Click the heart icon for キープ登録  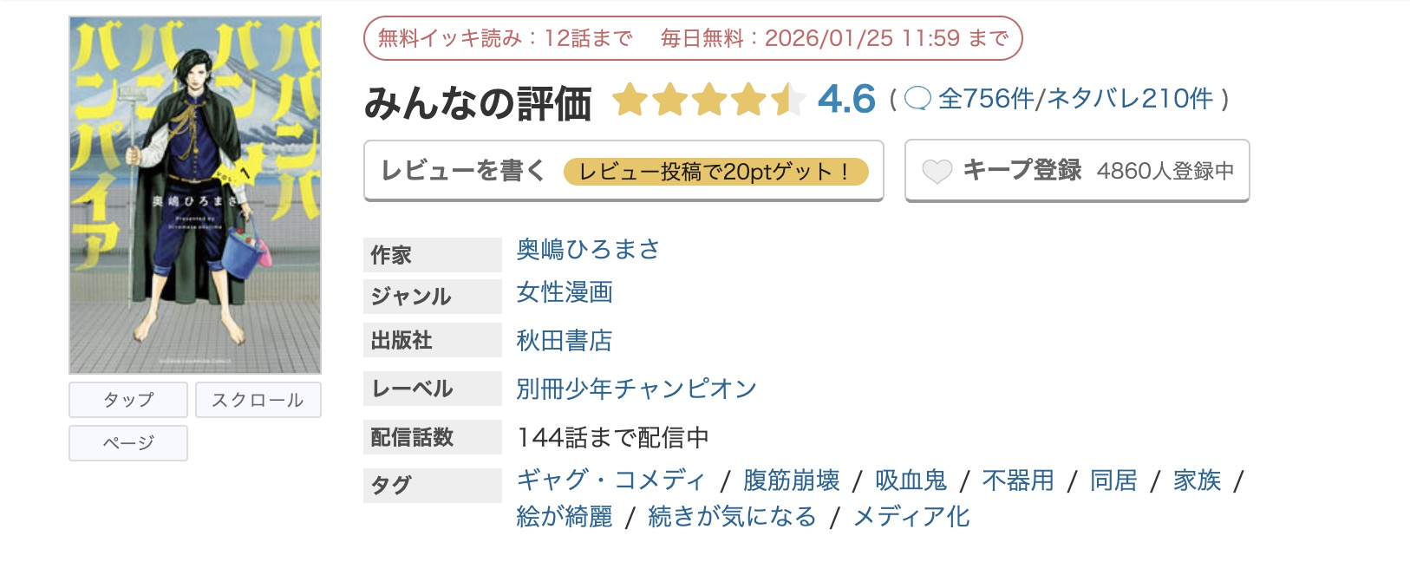(937, 171)
